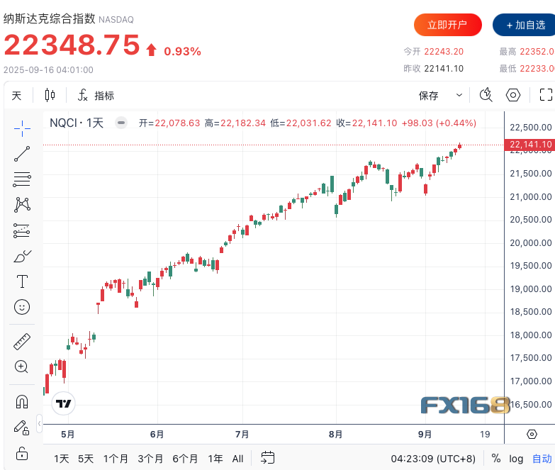Image resolution: width=555 pixels, height=470 pixels.
Task: Open the day interval dropdown
Action: (x=17, y=95)
